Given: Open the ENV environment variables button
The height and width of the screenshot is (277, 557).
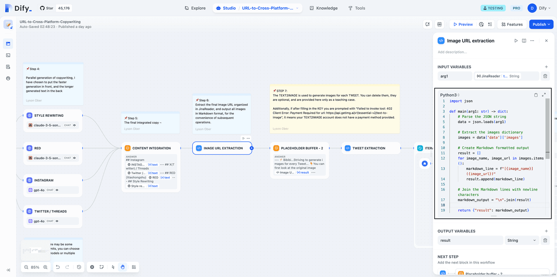Looking at the screenshot, I should 440,24.
